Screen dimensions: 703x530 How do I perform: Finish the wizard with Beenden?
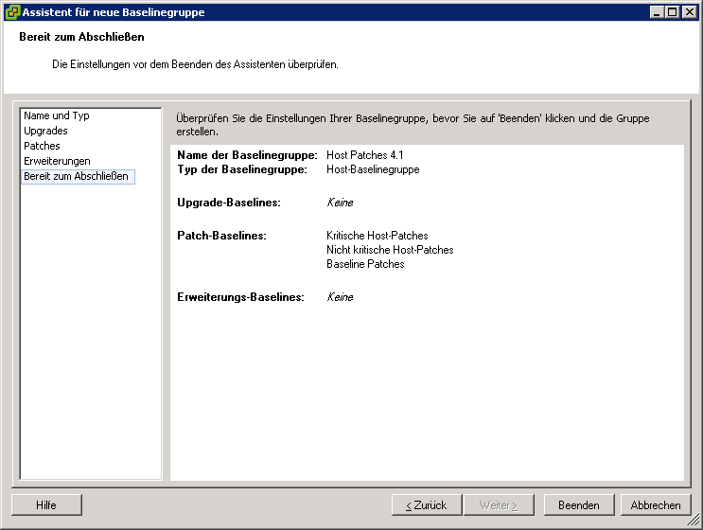coord(578,505)
